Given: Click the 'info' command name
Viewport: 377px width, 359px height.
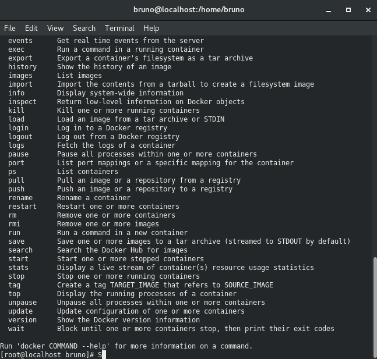Looking at the screenshot, I should tap(16, 93).
